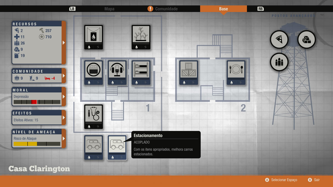Screen dimensions: 333x187
Task: Open the storage crates facility
Action: coord(189,73)
